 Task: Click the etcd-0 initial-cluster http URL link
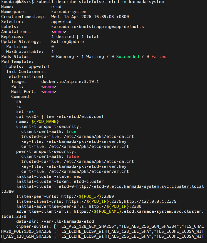(140, 186)
